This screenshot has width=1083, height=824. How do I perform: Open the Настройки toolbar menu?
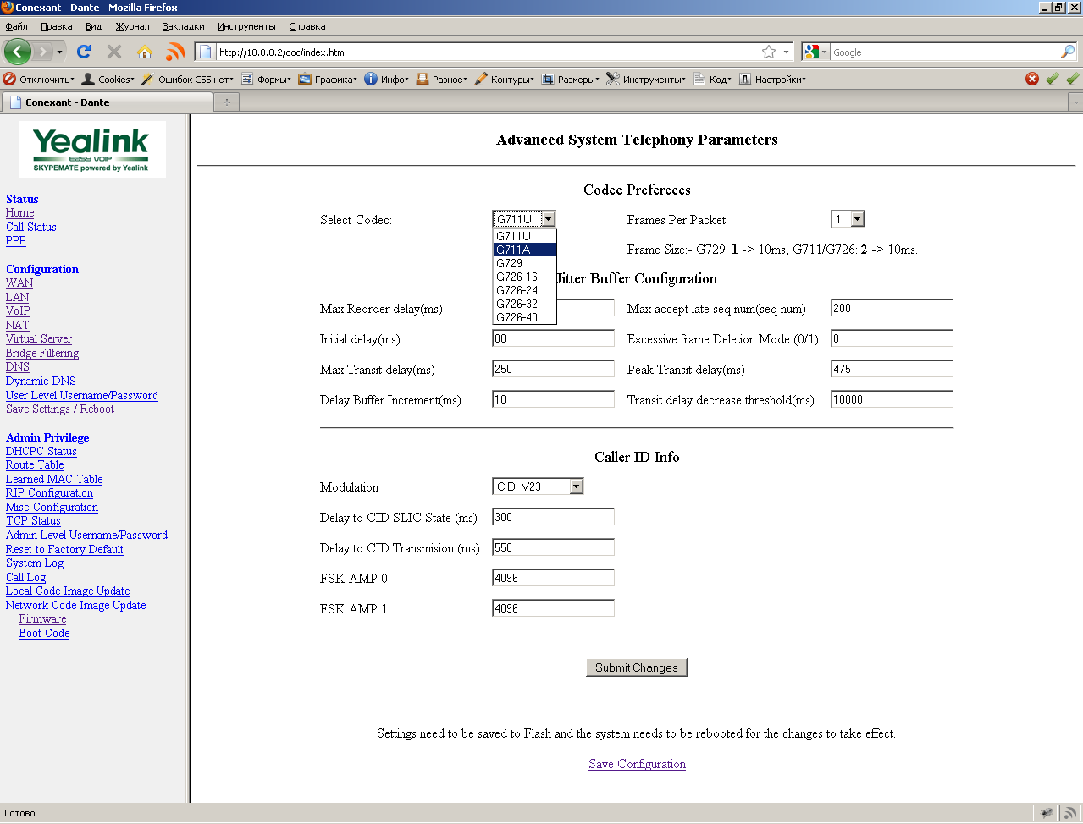(772, 79)
